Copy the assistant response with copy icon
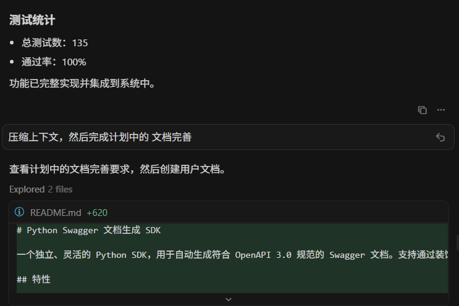This screenshot has height=306, width=459. click(422, 110)
